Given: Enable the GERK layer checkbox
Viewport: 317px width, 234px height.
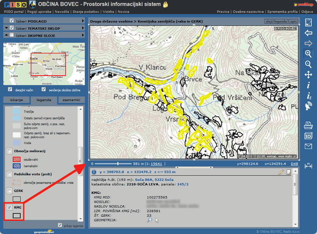Looking at the screenshot, I should (x=10, y=191).
